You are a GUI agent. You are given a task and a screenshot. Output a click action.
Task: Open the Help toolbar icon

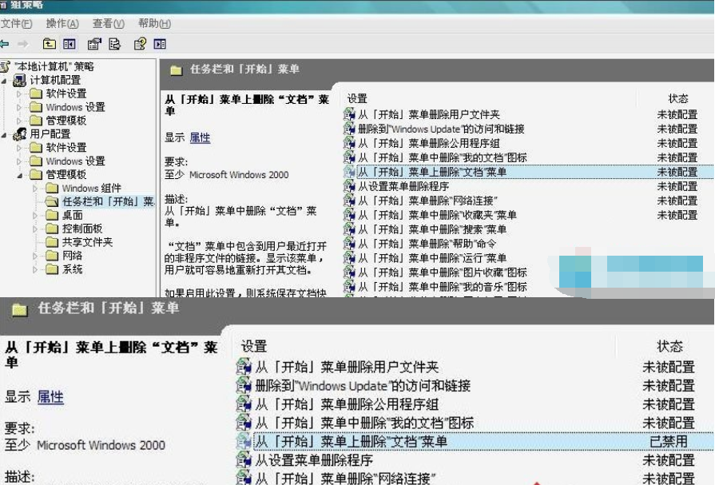141,44
